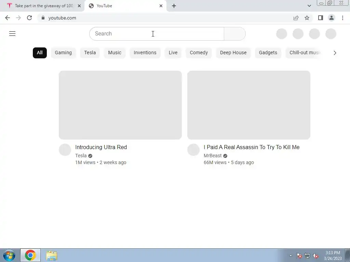Click the last round header placeholder button
The height and width of the screenshot is (262, 350).
pyautogui.click(x=331, y=34)
